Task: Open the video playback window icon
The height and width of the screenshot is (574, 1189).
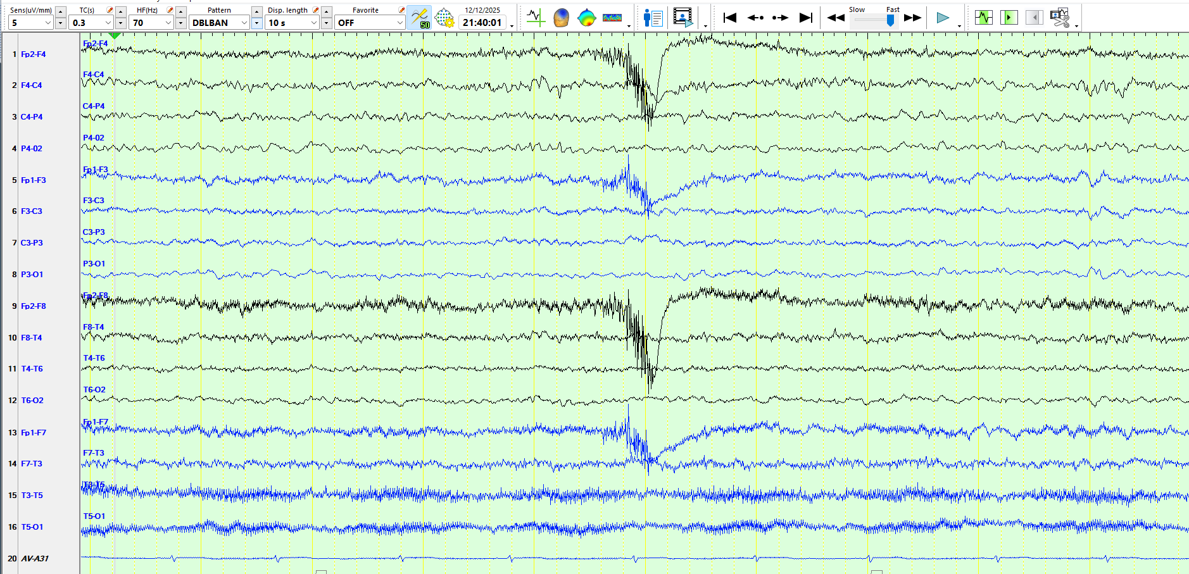Action: (x=683, y=18)
